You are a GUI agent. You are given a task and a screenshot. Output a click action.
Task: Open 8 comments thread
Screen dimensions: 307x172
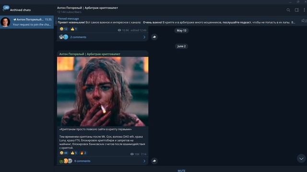(102, 161)
